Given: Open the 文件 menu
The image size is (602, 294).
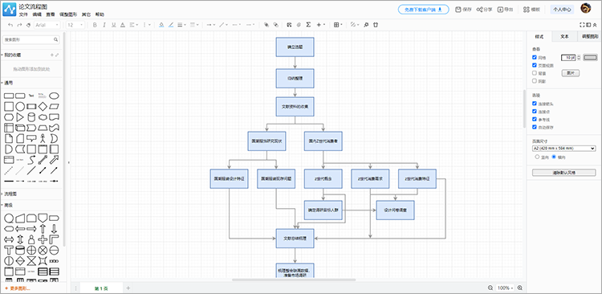Looking at the screenshot, I should pyautogui.click(x=23, y=14).
